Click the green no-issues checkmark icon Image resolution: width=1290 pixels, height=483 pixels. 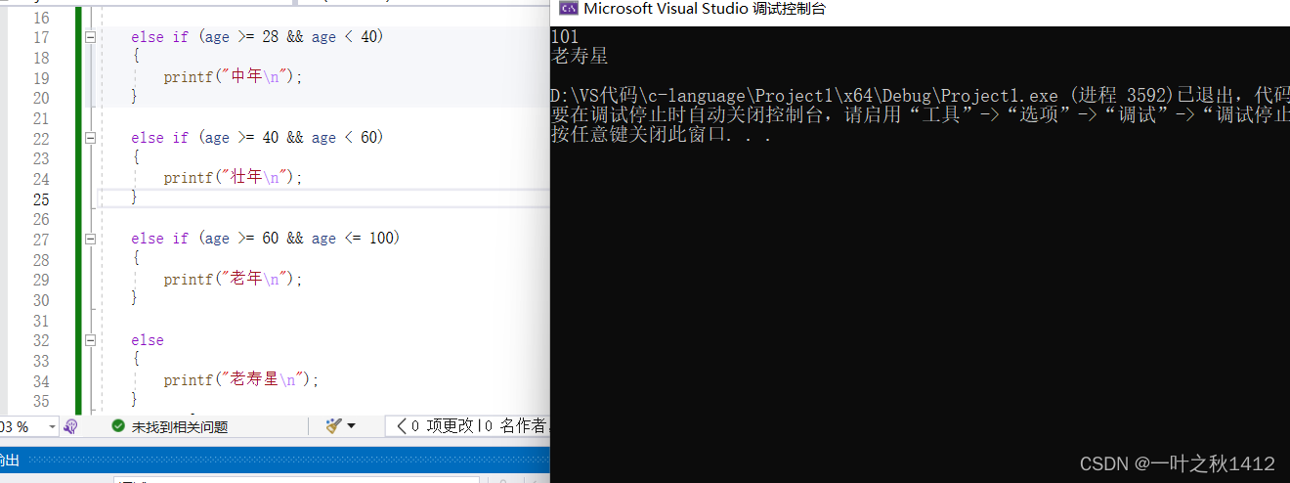(x=118, y=426)
